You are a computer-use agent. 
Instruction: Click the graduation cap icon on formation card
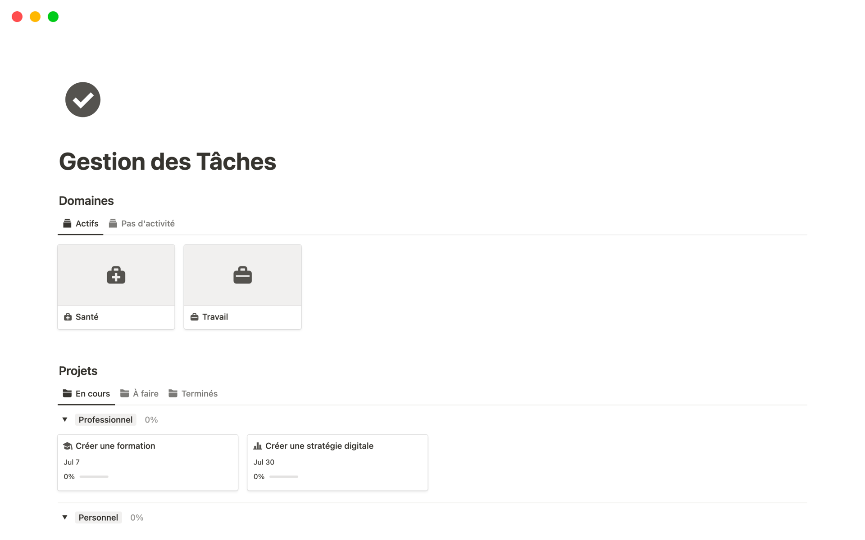coord(68,446)
